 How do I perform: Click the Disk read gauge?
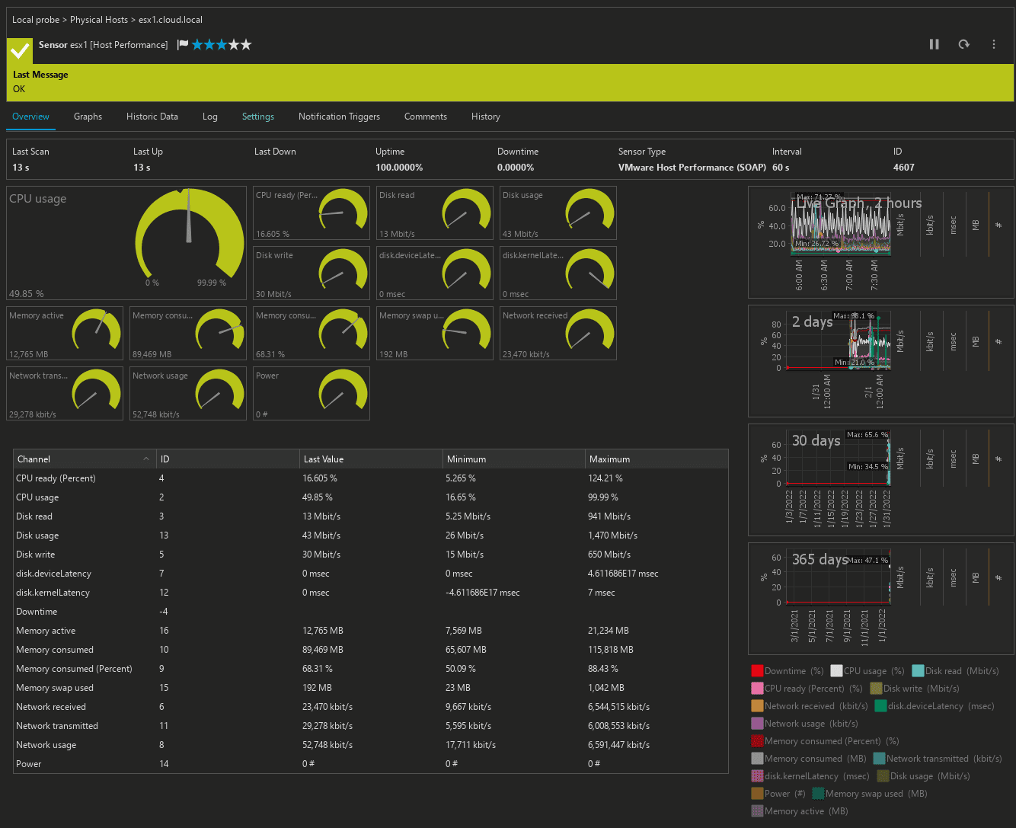pyautogui.click(x=435, y=213)
